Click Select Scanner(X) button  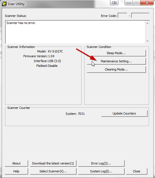53,171
